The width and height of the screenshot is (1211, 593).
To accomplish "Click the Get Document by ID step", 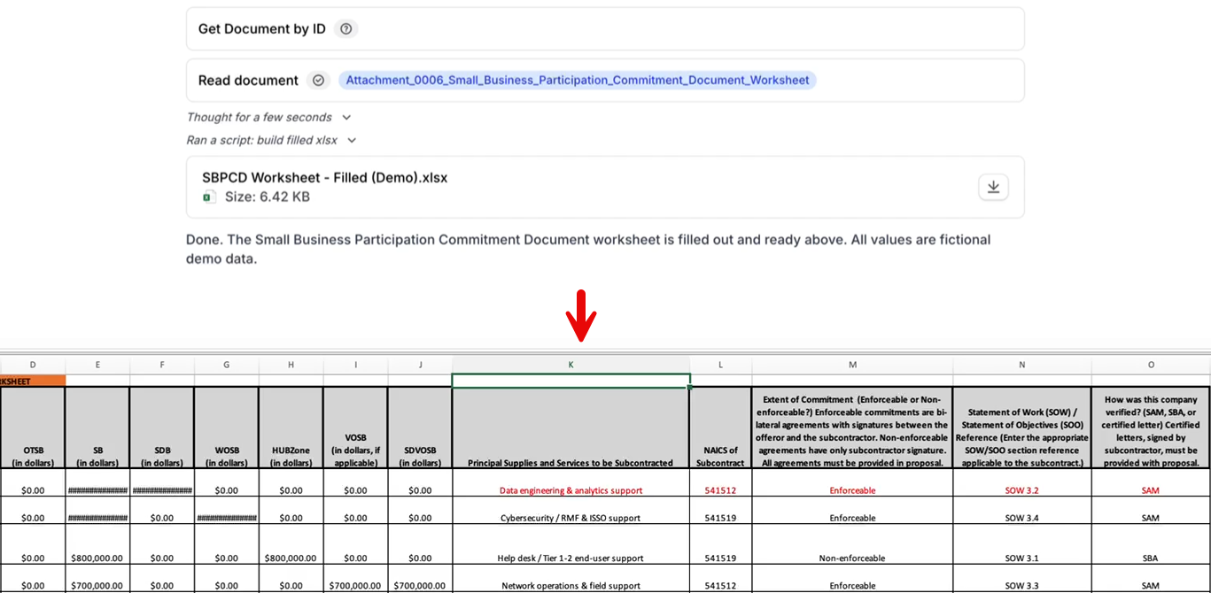I will (605, 29).
